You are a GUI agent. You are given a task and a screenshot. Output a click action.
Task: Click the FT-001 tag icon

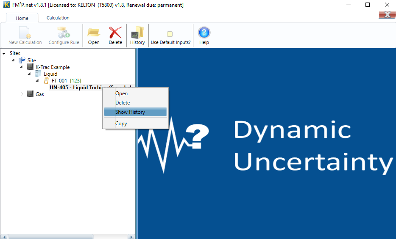(46, 80)
